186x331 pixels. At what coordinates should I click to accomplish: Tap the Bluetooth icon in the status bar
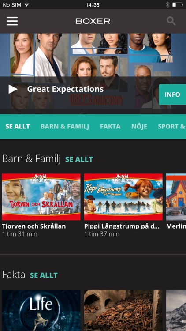[x=167, y=5]
